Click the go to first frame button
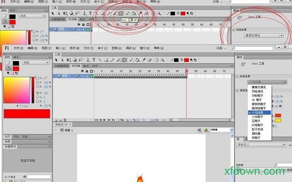 click(x=96, y=120)
